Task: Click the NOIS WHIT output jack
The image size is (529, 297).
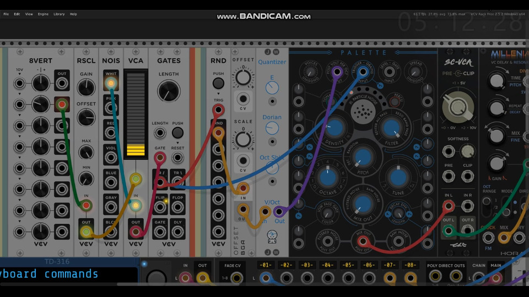Action: pyautogui.click(x=111, y=83)
